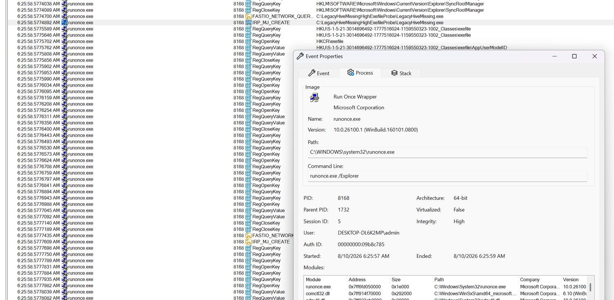
Task: Click the path ending in exefile\AppUserModelID
Action: (x=412, y=48)
